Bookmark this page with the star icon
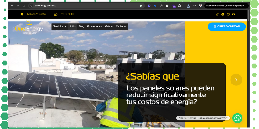Viewport: 259px width, 129px height. point(141,6)
